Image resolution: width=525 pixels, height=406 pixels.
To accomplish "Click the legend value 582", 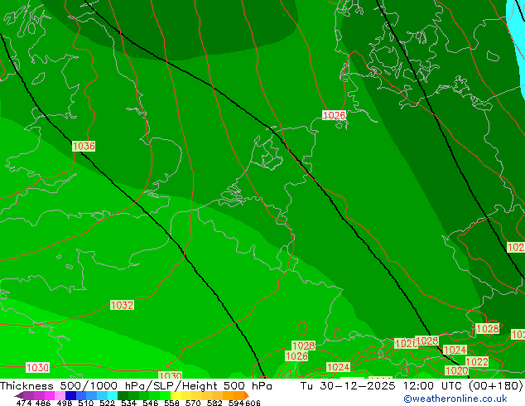I will pyautogui.click(x=214, y=403).
